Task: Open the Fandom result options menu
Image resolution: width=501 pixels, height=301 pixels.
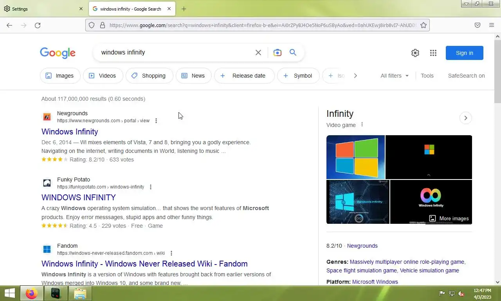Action: pyautogui.click(x=171, y=253)
